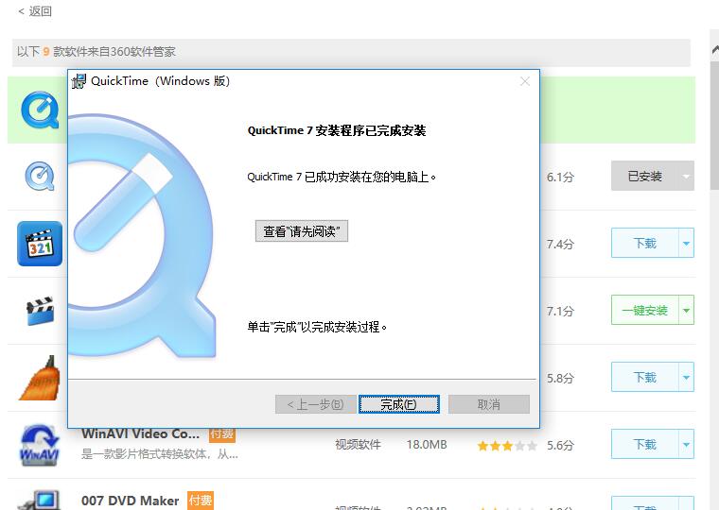This screenshot has height=510, width=719.
Task: Click the 已安装 button for 6.1分 row
Action: coord(644,176)
